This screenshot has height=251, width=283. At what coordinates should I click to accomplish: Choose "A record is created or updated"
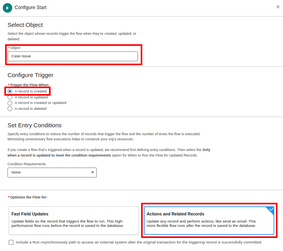tap(10, 103)
